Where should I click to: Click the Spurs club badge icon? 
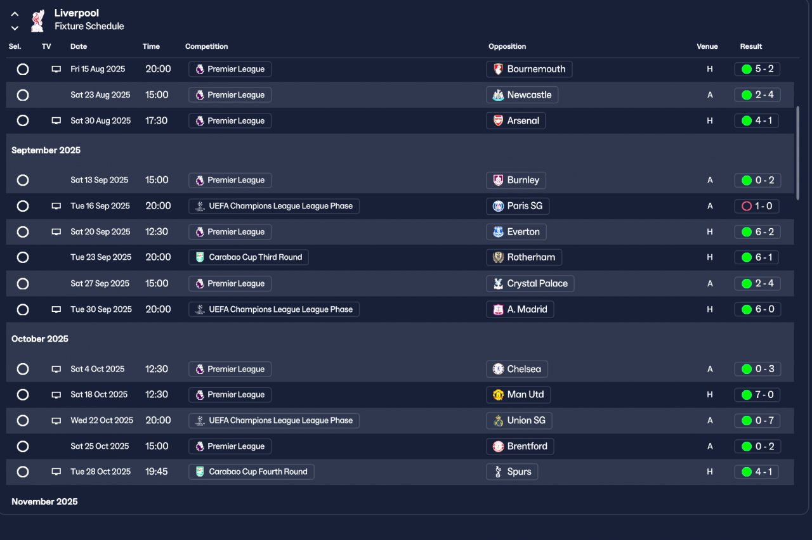coord(499,472)
